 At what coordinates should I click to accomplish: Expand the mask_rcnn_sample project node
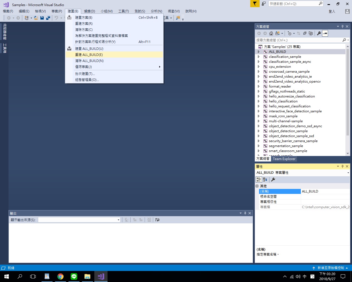[258, 116]
